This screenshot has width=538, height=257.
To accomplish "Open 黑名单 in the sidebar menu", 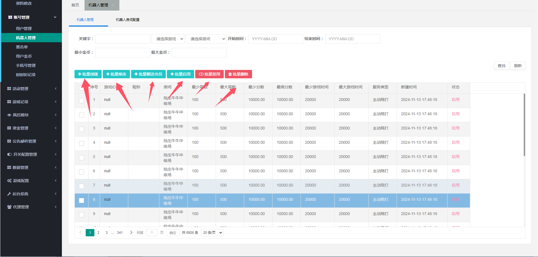I will click(22, 47).
